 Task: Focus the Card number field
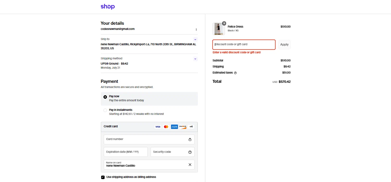[149, 139]
